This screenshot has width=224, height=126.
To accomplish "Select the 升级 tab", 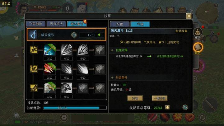I will (x=140, y=24).
